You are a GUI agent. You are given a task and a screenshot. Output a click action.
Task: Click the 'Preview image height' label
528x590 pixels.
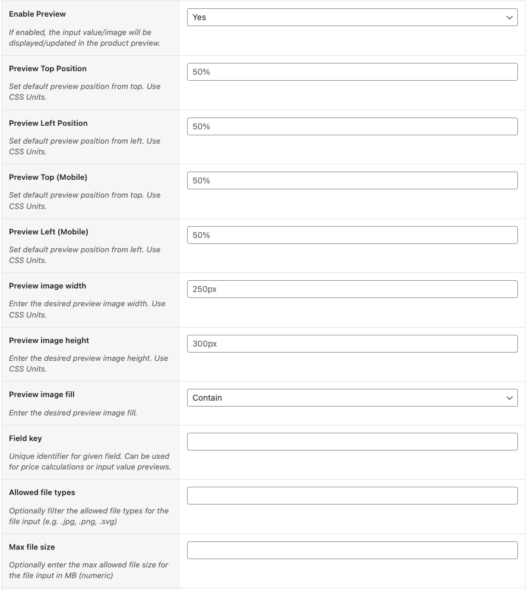tap(49, 340)
